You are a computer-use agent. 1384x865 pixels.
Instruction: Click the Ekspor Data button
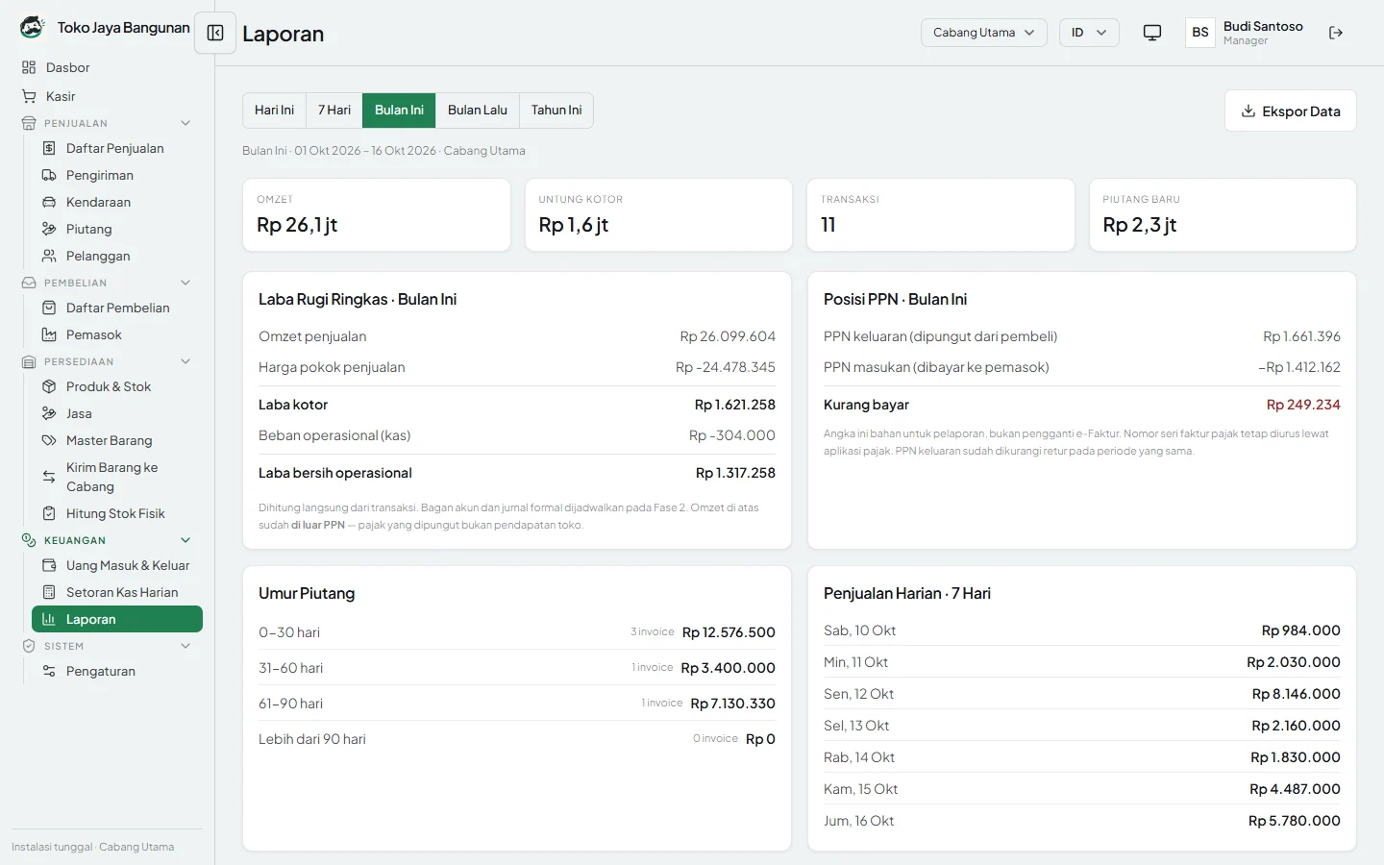point(1291,111)
